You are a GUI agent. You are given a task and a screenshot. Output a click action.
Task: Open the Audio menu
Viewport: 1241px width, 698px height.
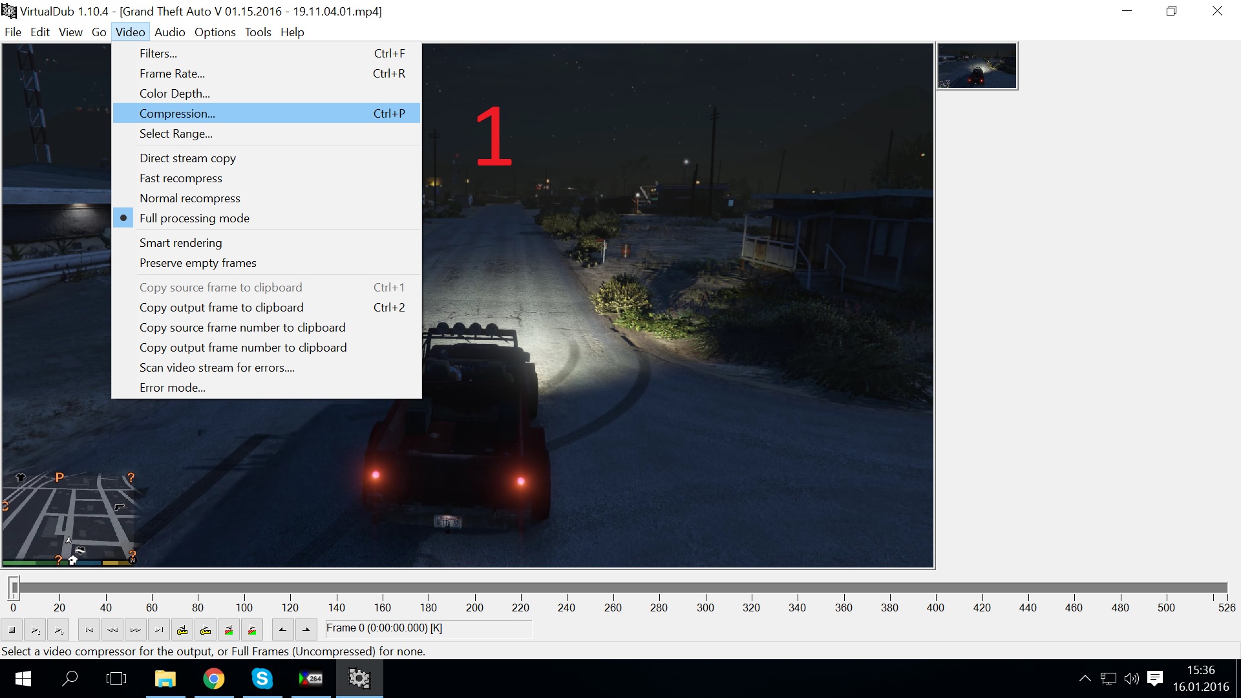click(x=169, y=32)
